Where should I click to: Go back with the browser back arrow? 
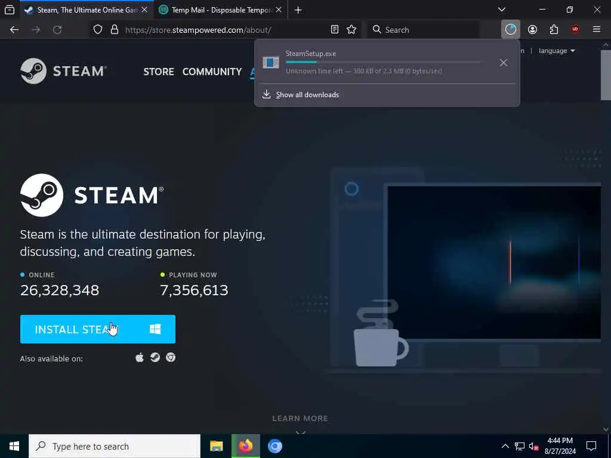[x=14, y=30]
